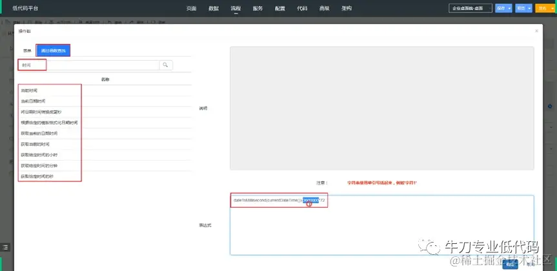The height and width of the screenshot is (271, 557).
Task: Select the 获取当前的时间 function row
Action: pyautogui.click(x=105, y=144)
